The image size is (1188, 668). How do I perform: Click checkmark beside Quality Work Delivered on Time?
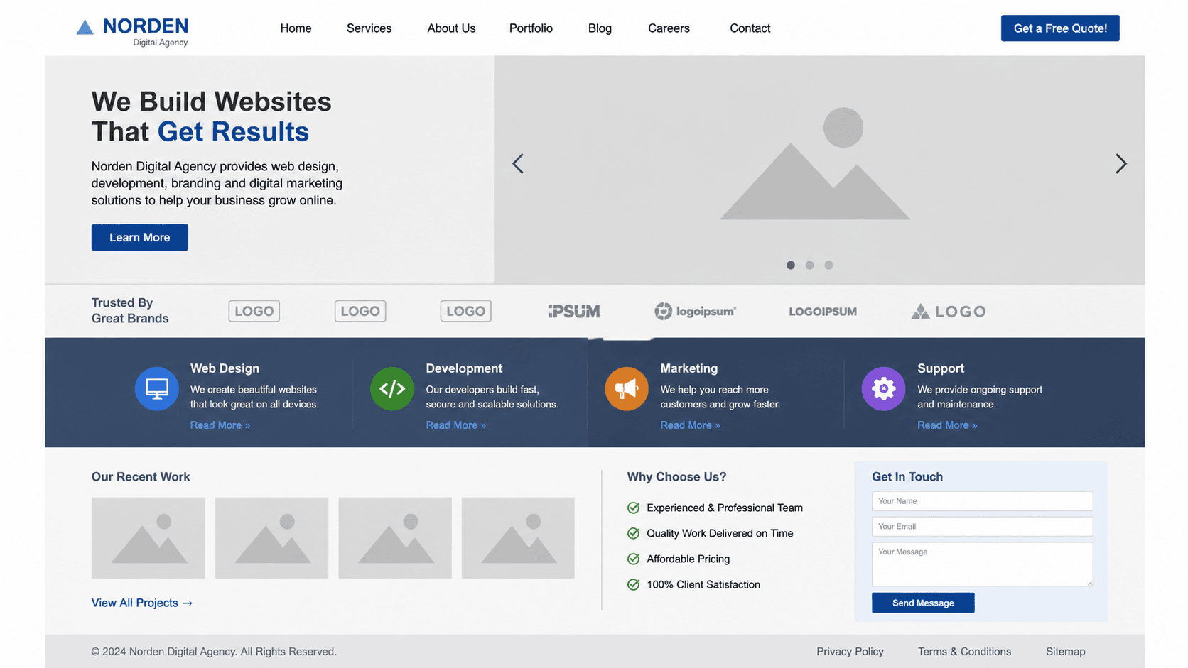click(x=633, y=533)
